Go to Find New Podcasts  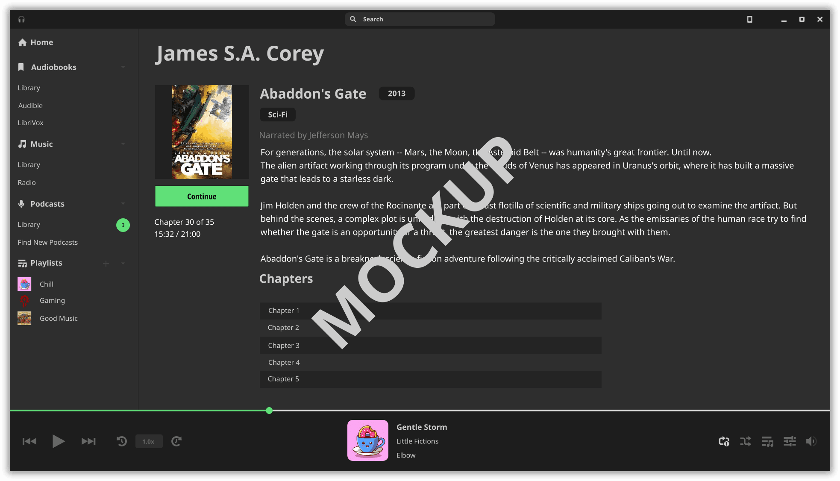[x=48, y=242]
